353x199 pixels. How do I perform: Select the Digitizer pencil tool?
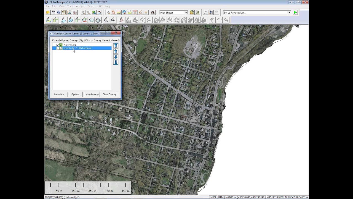pos(141,12)
